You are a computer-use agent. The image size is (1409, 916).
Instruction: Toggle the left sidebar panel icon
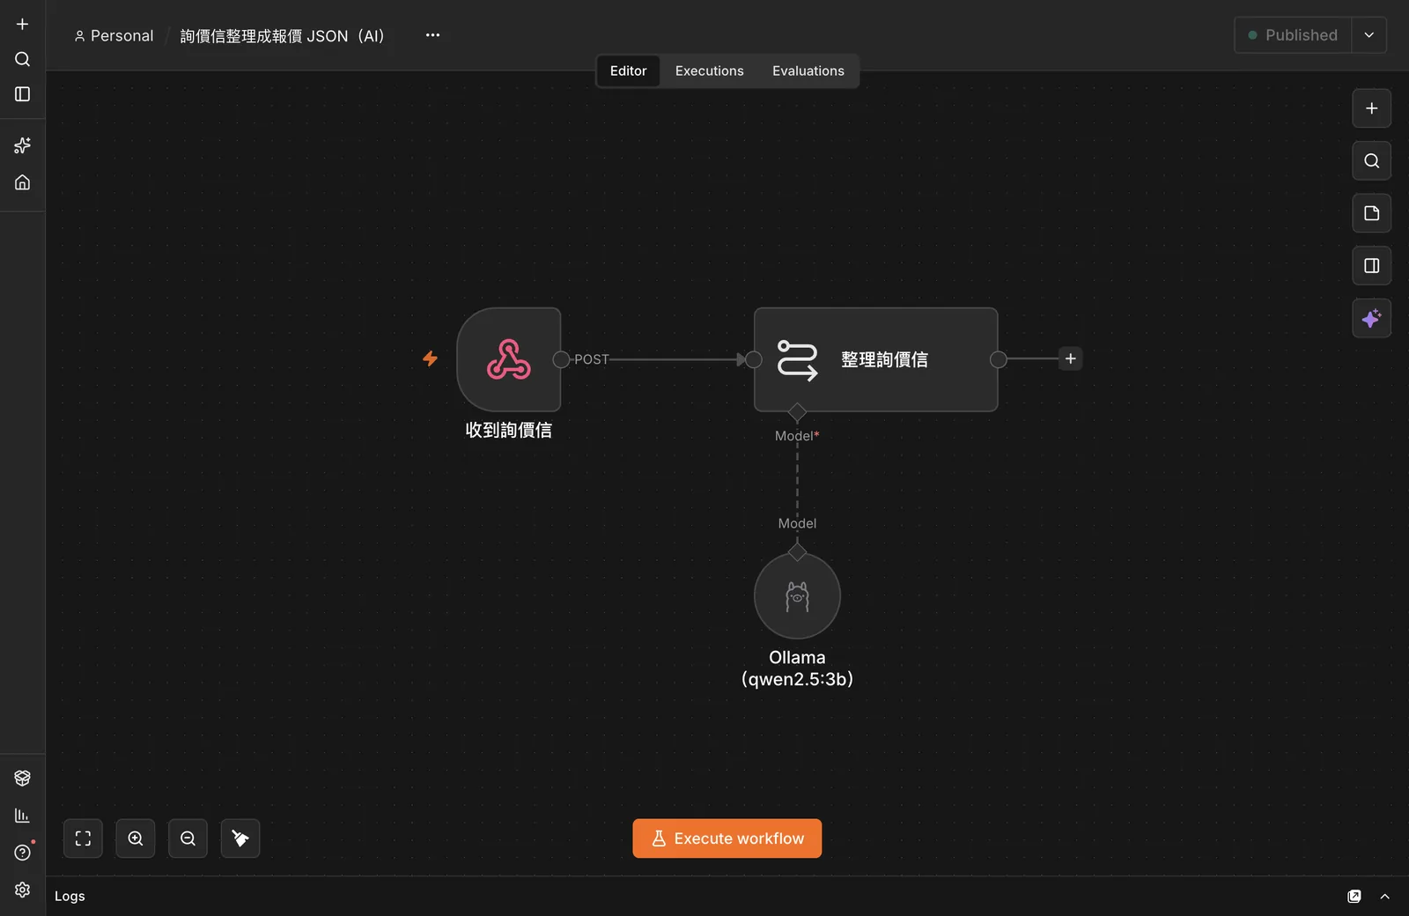tap(22, 94)
